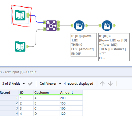The height and width of the screenshot is (127, 132).
Task: Click first Multi-Row Formula input anchor
Action: coord(72,26)
